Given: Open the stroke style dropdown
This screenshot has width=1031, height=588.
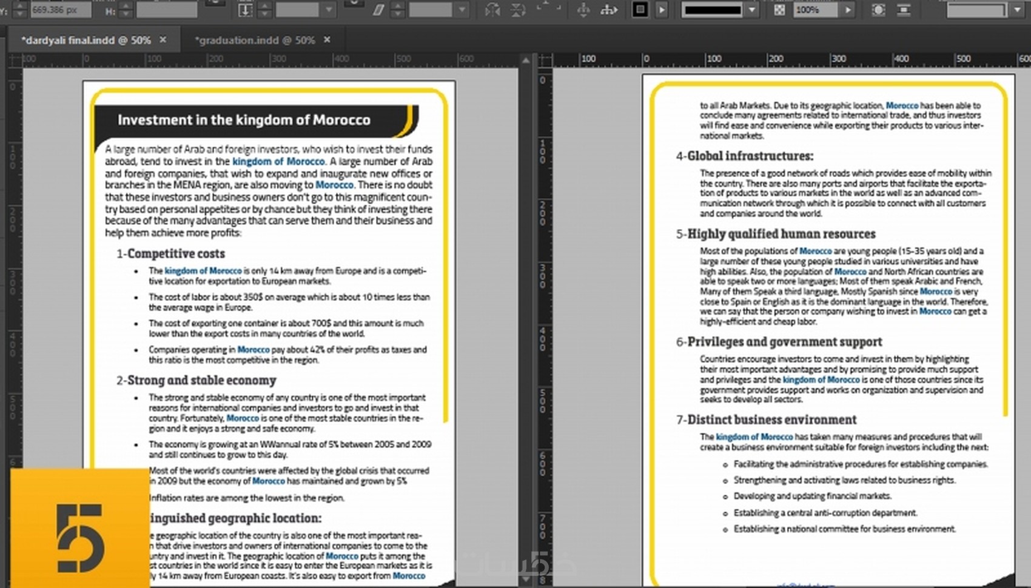Looking at the screenshot, I should point(752,10).
